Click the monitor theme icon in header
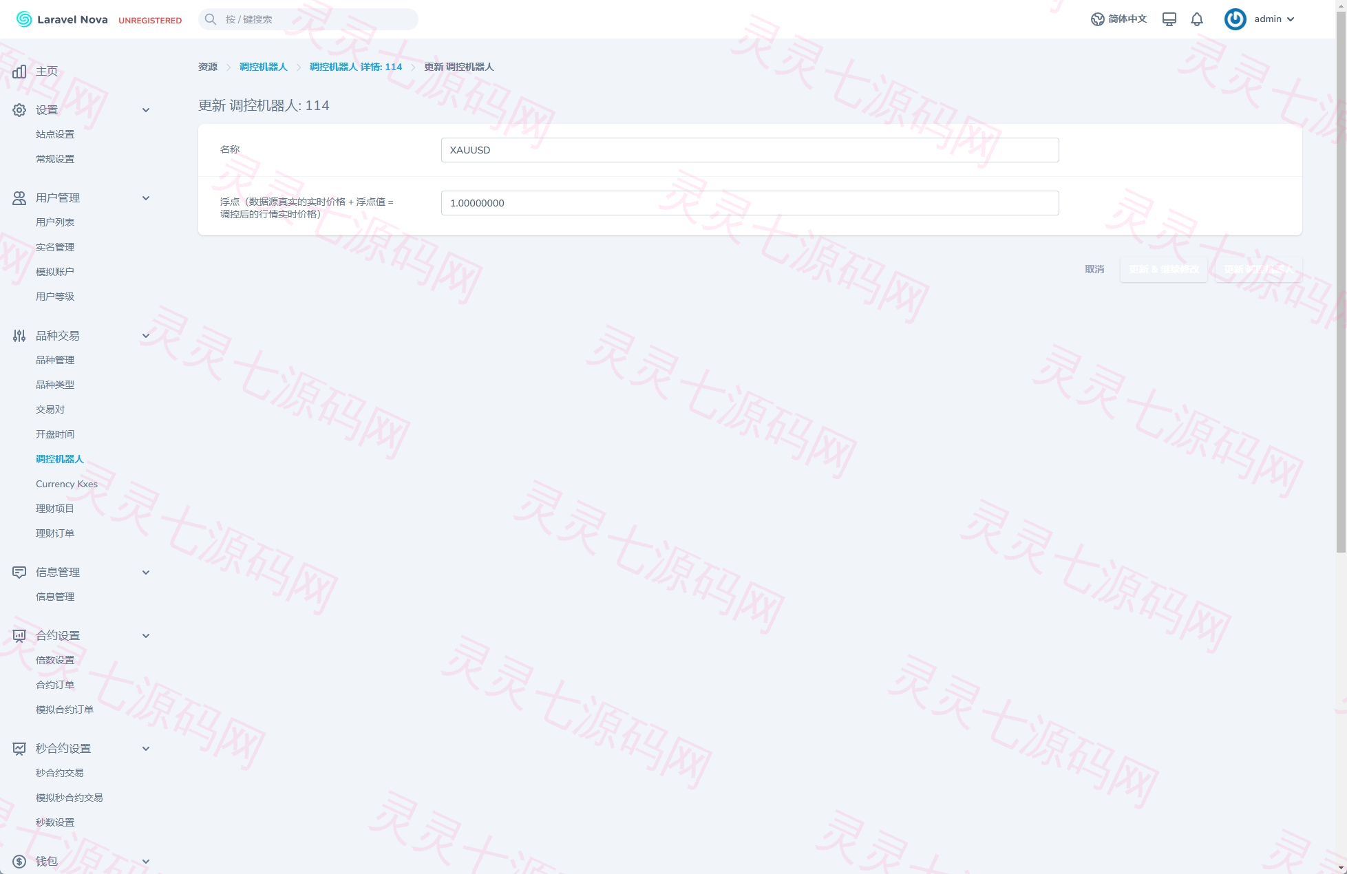The height and width of the screenshot is (874, 1347). tap(1169, 19)
